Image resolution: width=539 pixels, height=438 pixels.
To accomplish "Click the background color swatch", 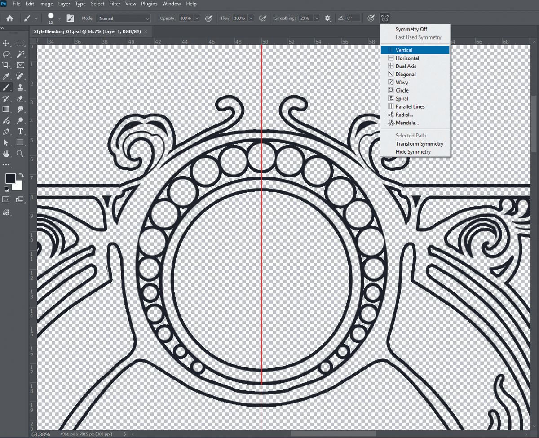I will 18,186.
